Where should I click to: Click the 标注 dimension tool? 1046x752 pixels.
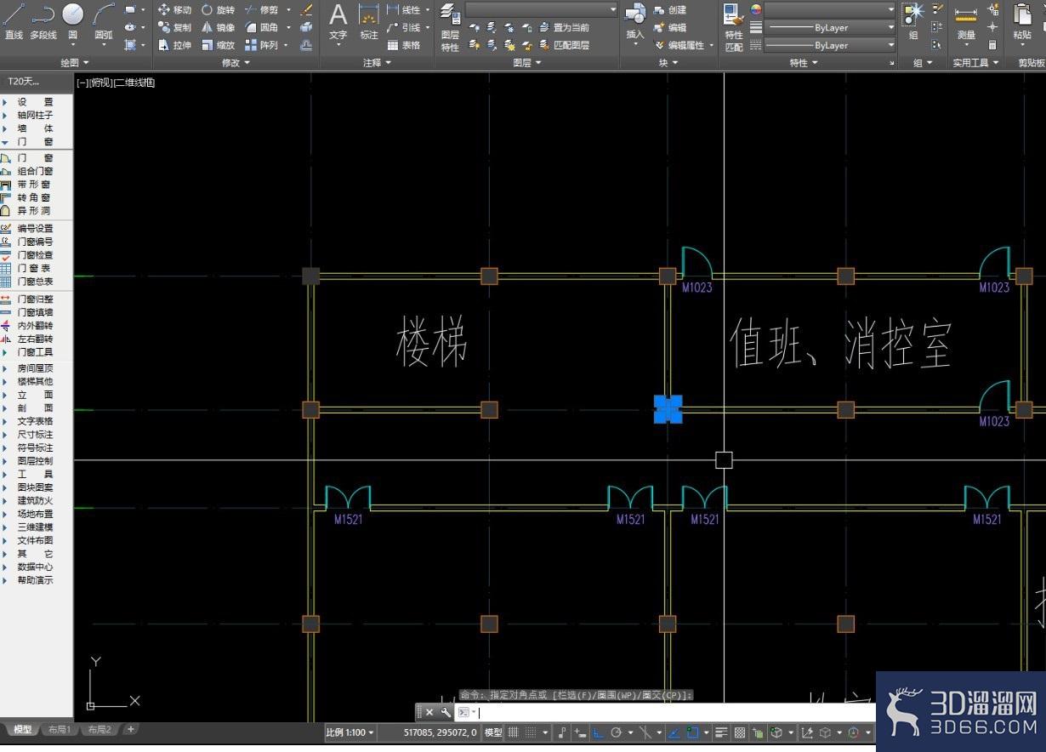[x=369, y=22]
